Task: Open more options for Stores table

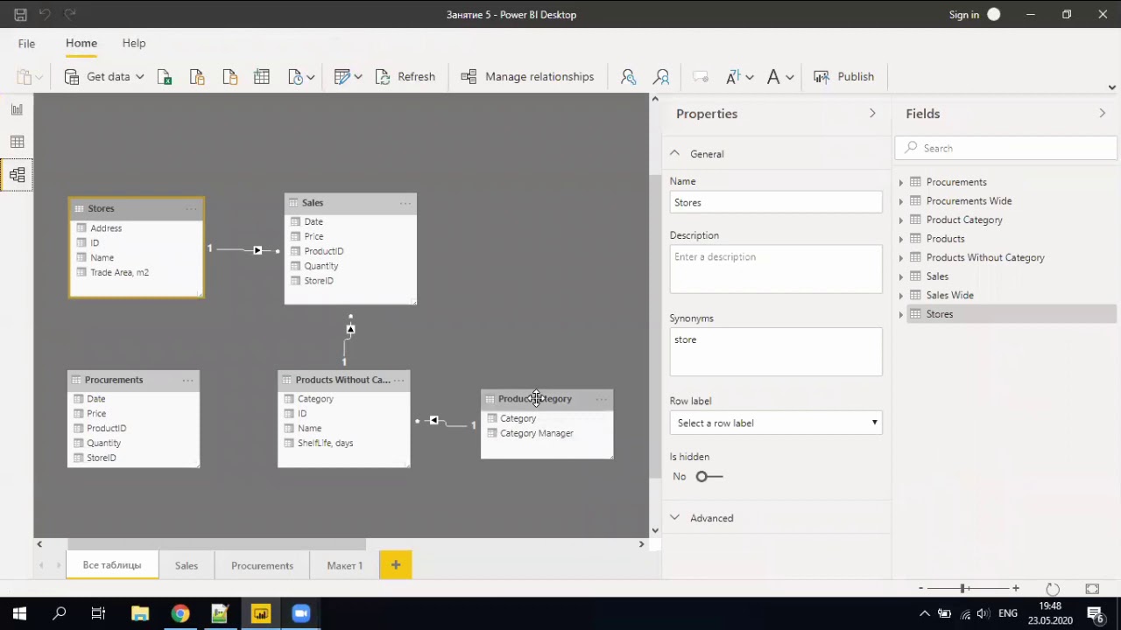Action: tap(191, 209)
